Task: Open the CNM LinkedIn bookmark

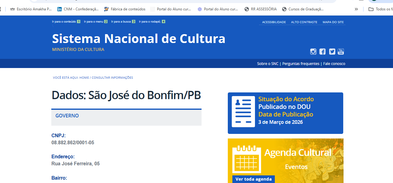Action: (x=78, y=9)
